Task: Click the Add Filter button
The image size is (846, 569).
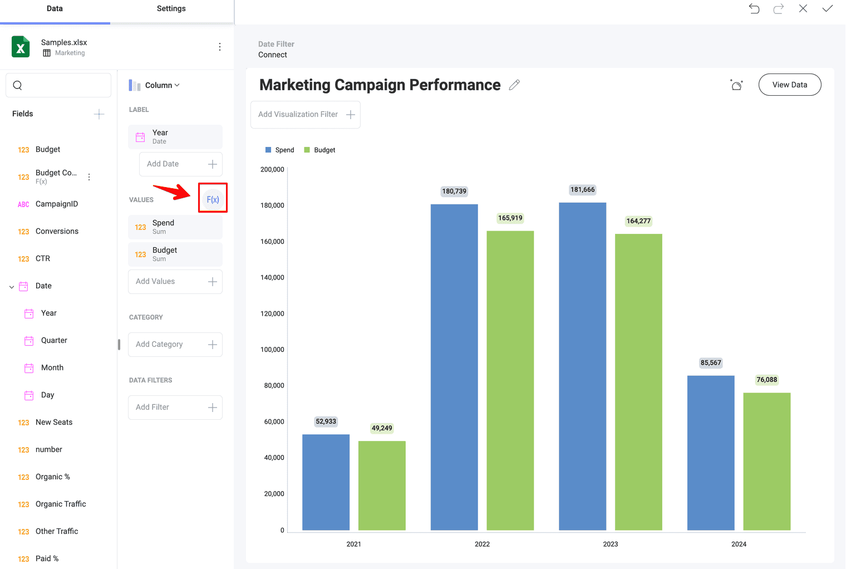Action: tap(175, 408)
